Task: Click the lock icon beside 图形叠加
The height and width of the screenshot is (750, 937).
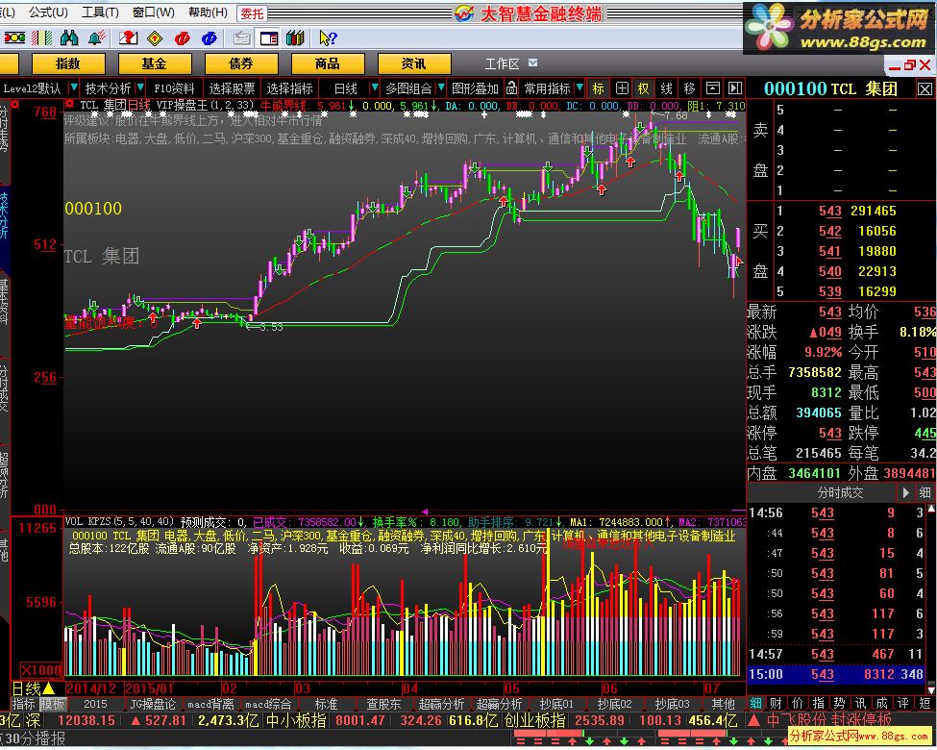Action: (511, 88)
